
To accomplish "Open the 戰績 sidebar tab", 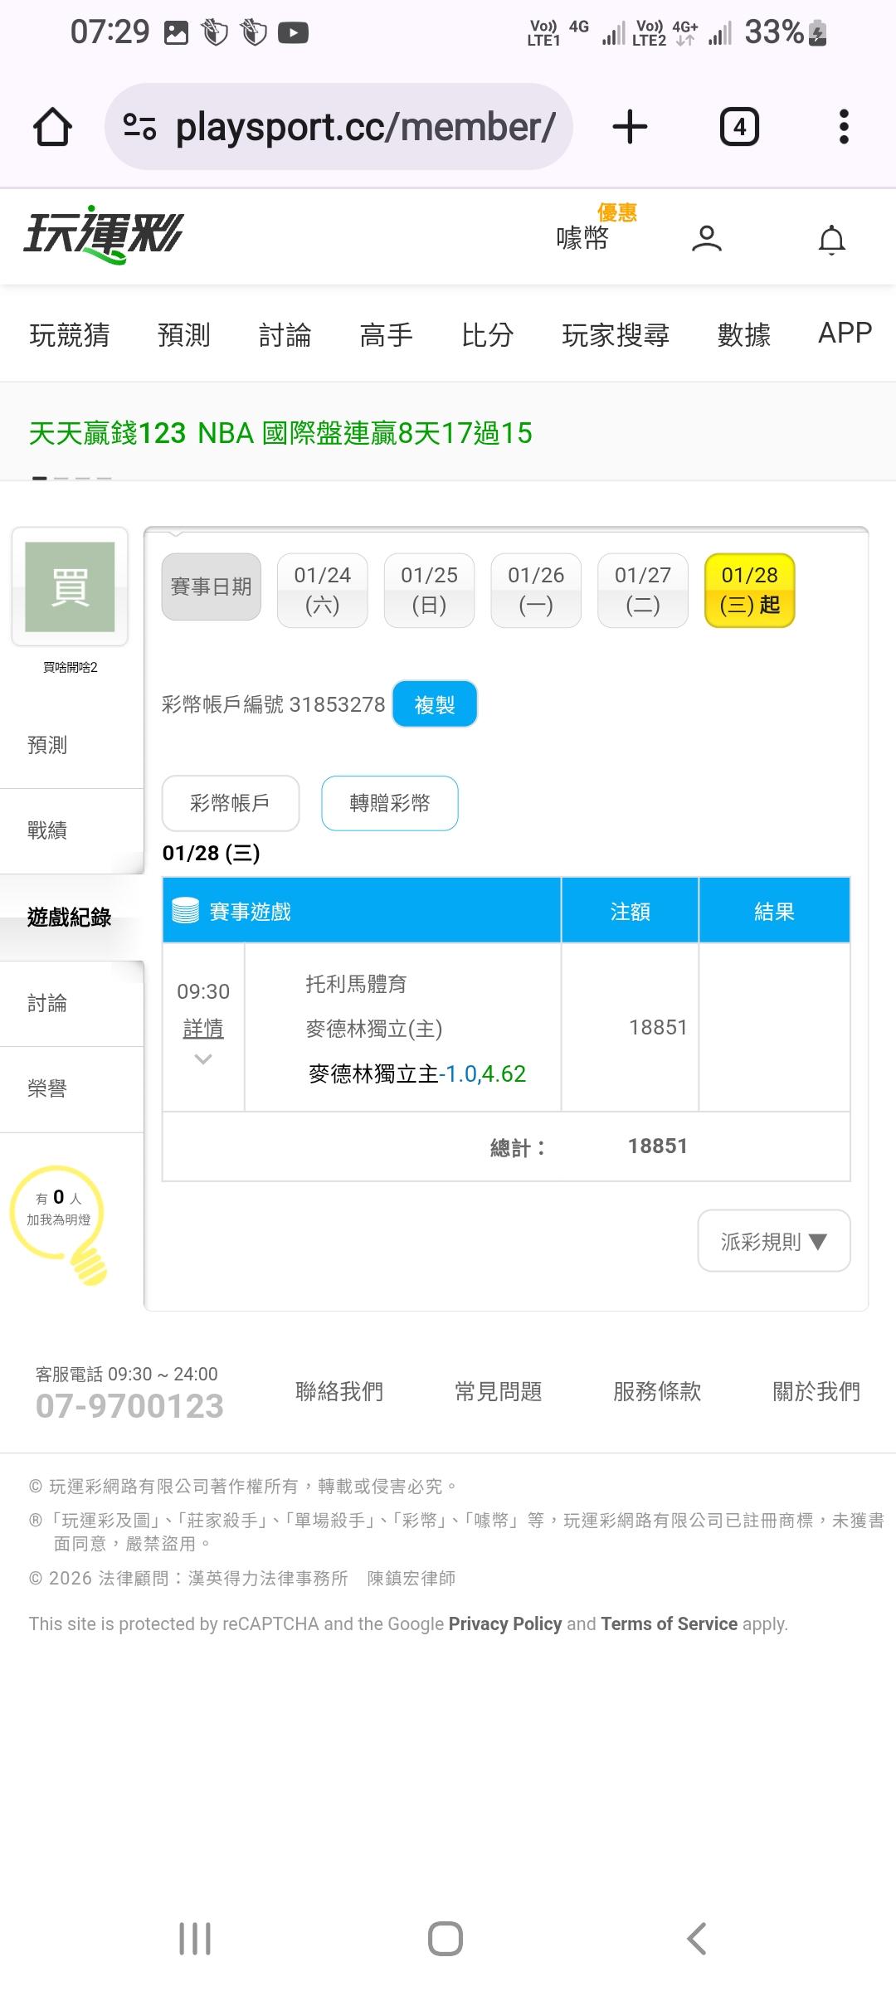I will point(47,830).
